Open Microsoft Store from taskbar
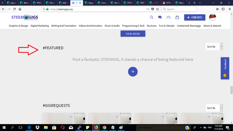The height and width of the screenshot is (131, 233). click(54, 128)
